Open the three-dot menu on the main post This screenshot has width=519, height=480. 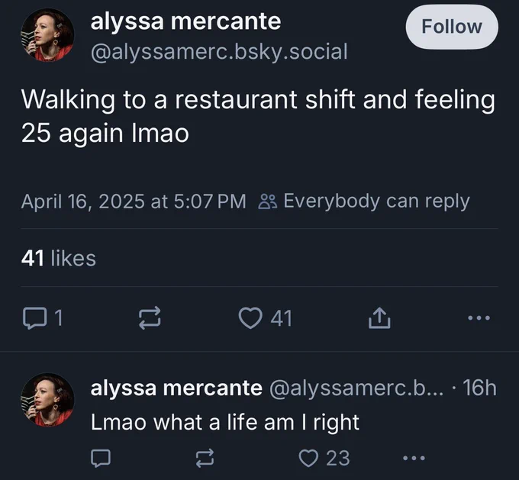(479, 318)
